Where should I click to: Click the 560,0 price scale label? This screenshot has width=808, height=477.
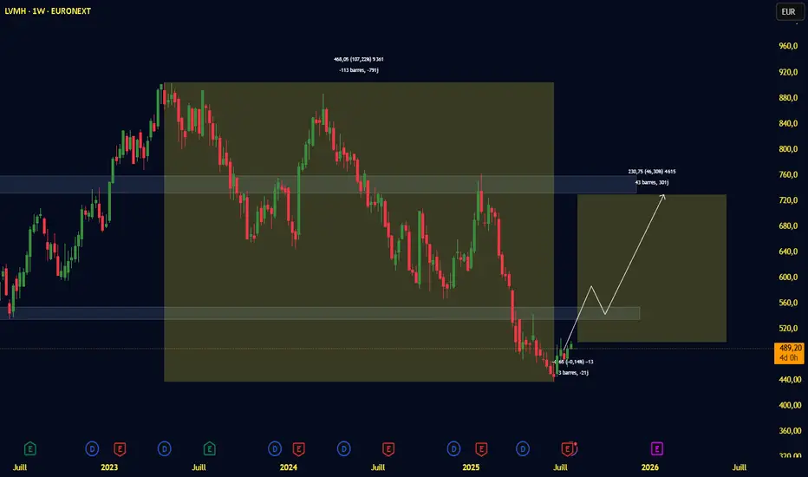pyautogui.click(x=788, y=303)
